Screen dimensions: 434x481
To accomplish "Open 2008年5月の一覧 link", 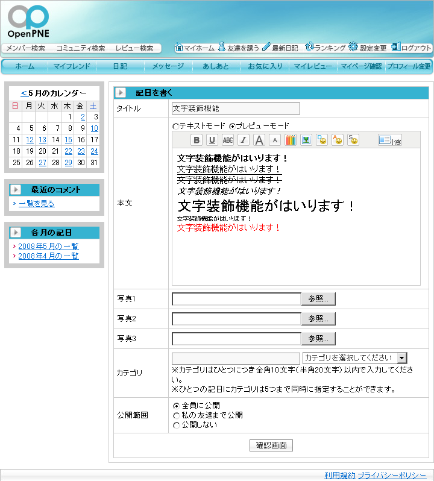I will click(48, 247).
